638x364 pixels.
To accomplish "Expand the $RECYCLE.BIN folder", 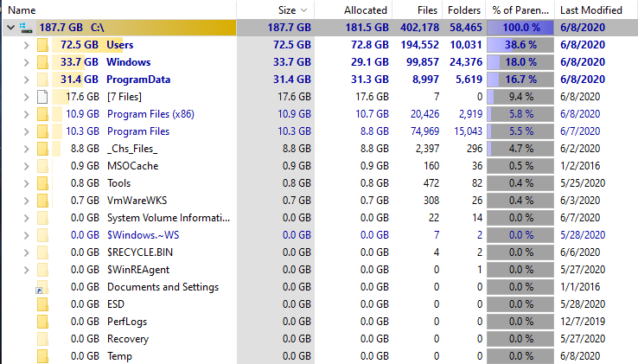I will pyautogui.click(x=27, y=252).
